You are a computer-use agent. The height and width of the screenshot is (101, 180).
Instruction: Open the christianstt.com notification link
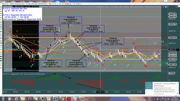[x=159, y=94]
